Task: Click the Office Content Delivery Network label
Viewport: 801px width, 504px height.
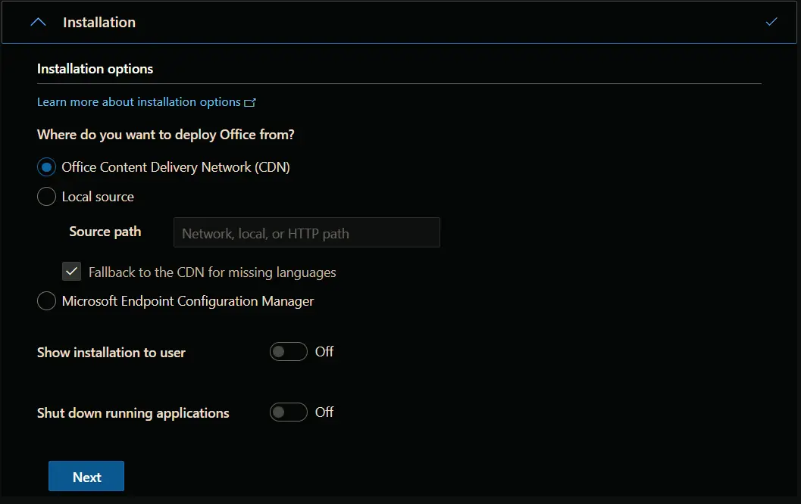Action: 176,167
